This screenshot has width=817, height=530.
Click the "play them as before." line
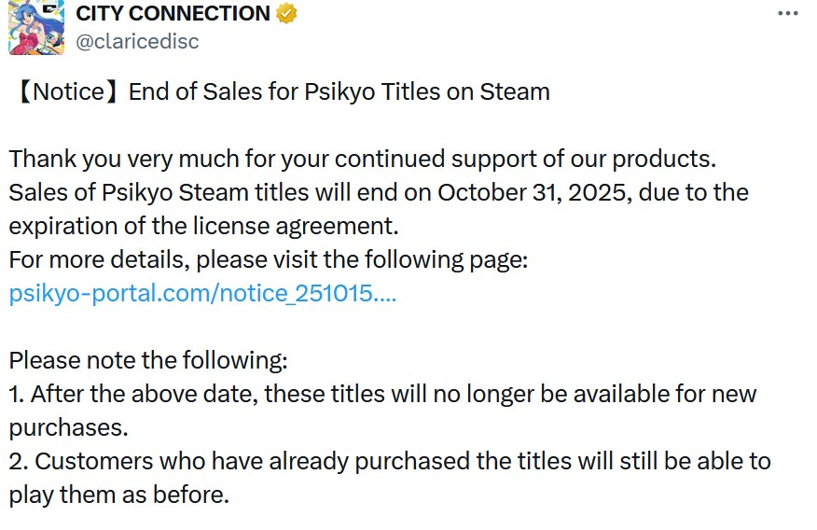(x=119, y=495)
